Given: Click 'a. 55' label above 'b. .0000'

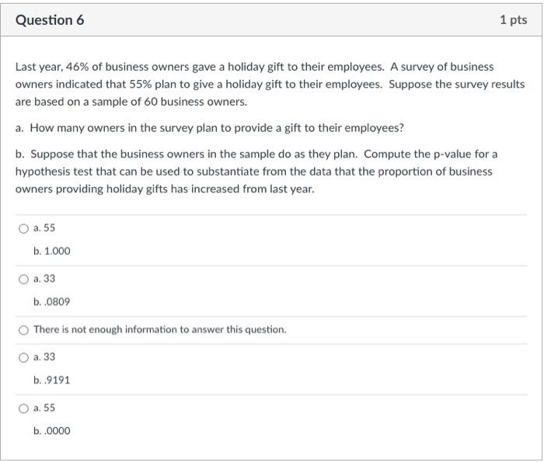Looking at the screenshot, I should click(x=44, y=408).
